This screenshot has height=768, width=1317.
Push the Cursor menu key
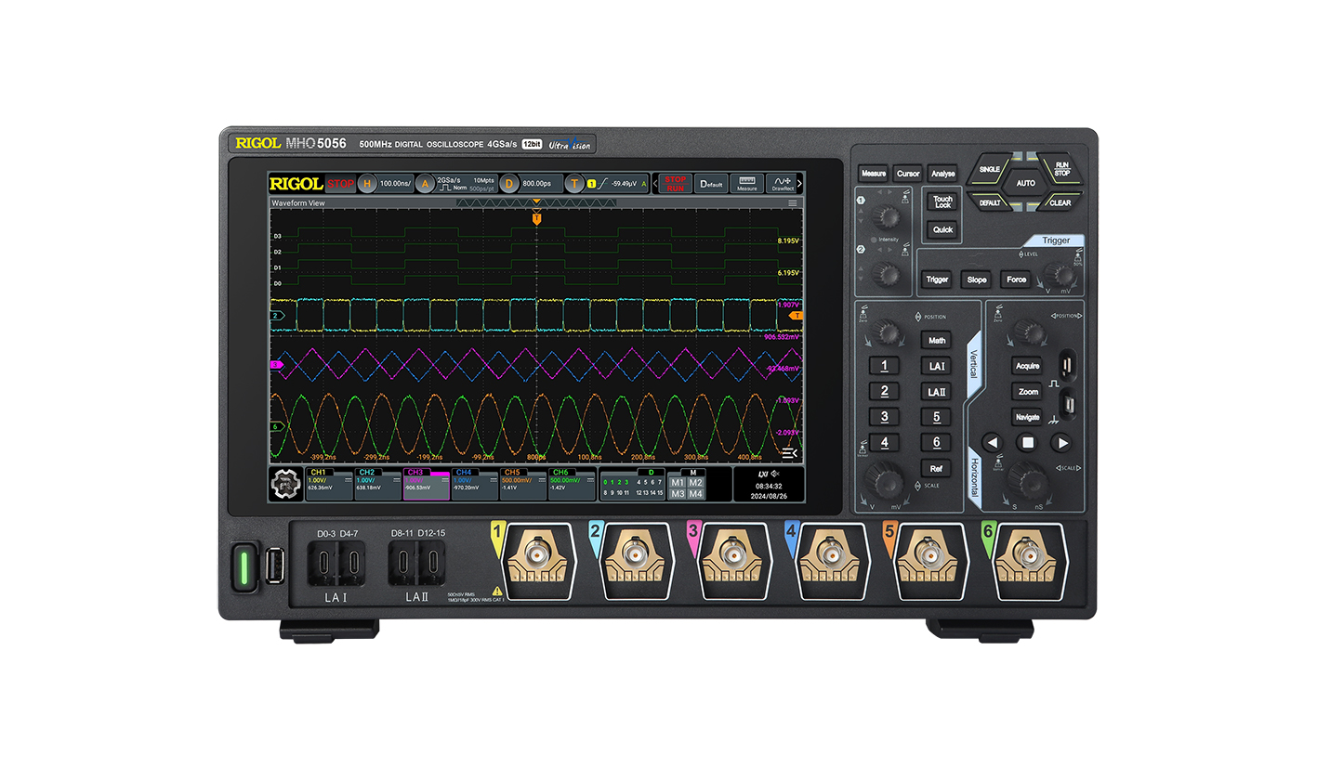pos(908,174)
